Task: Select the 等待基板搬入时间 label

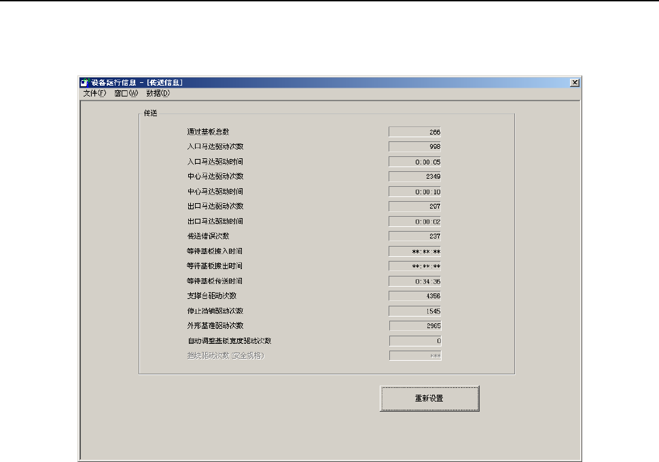Action: coord(214,251)
